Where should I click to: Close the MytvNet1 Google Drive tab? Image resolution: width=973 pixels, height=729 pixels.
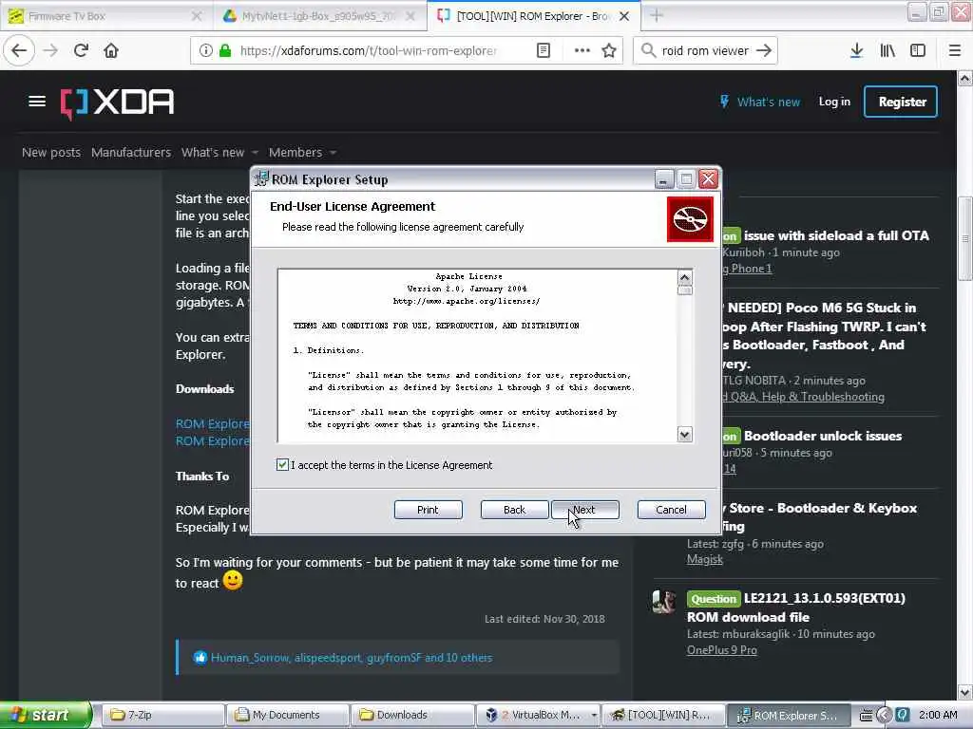[410, 16]
